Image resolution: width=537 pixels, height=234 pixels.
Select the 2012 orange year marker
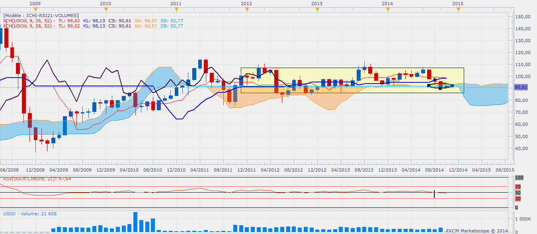pyautogui.click(x=246, y=10)
